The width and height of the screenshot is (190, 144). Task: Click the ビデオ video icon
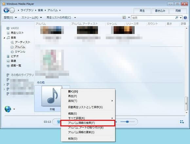click(x=8, y=56)
